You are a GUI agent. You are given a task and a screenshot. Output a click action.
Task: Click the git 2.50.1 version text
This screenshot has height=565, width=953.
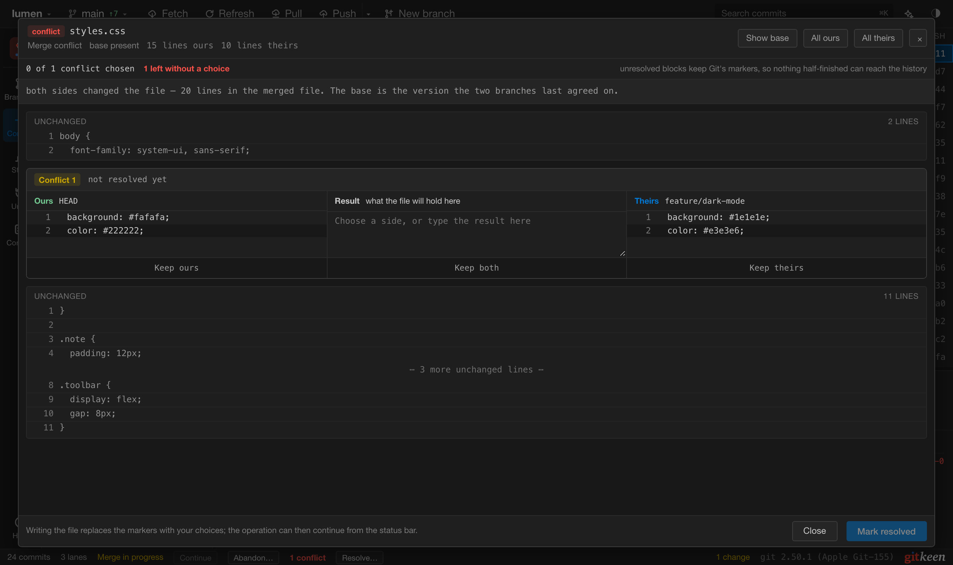click(x=826, y=557)
